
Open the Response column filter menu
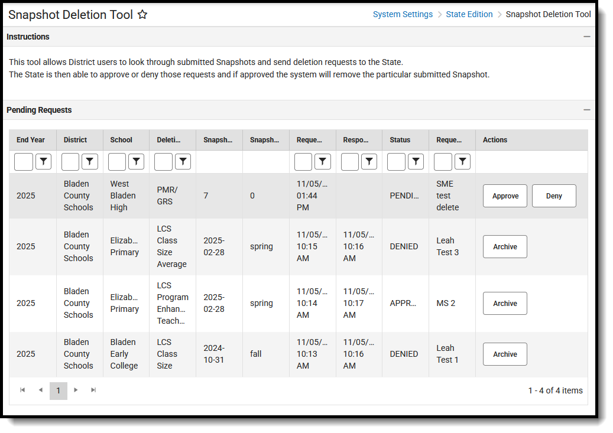click(x=369, y=161)
